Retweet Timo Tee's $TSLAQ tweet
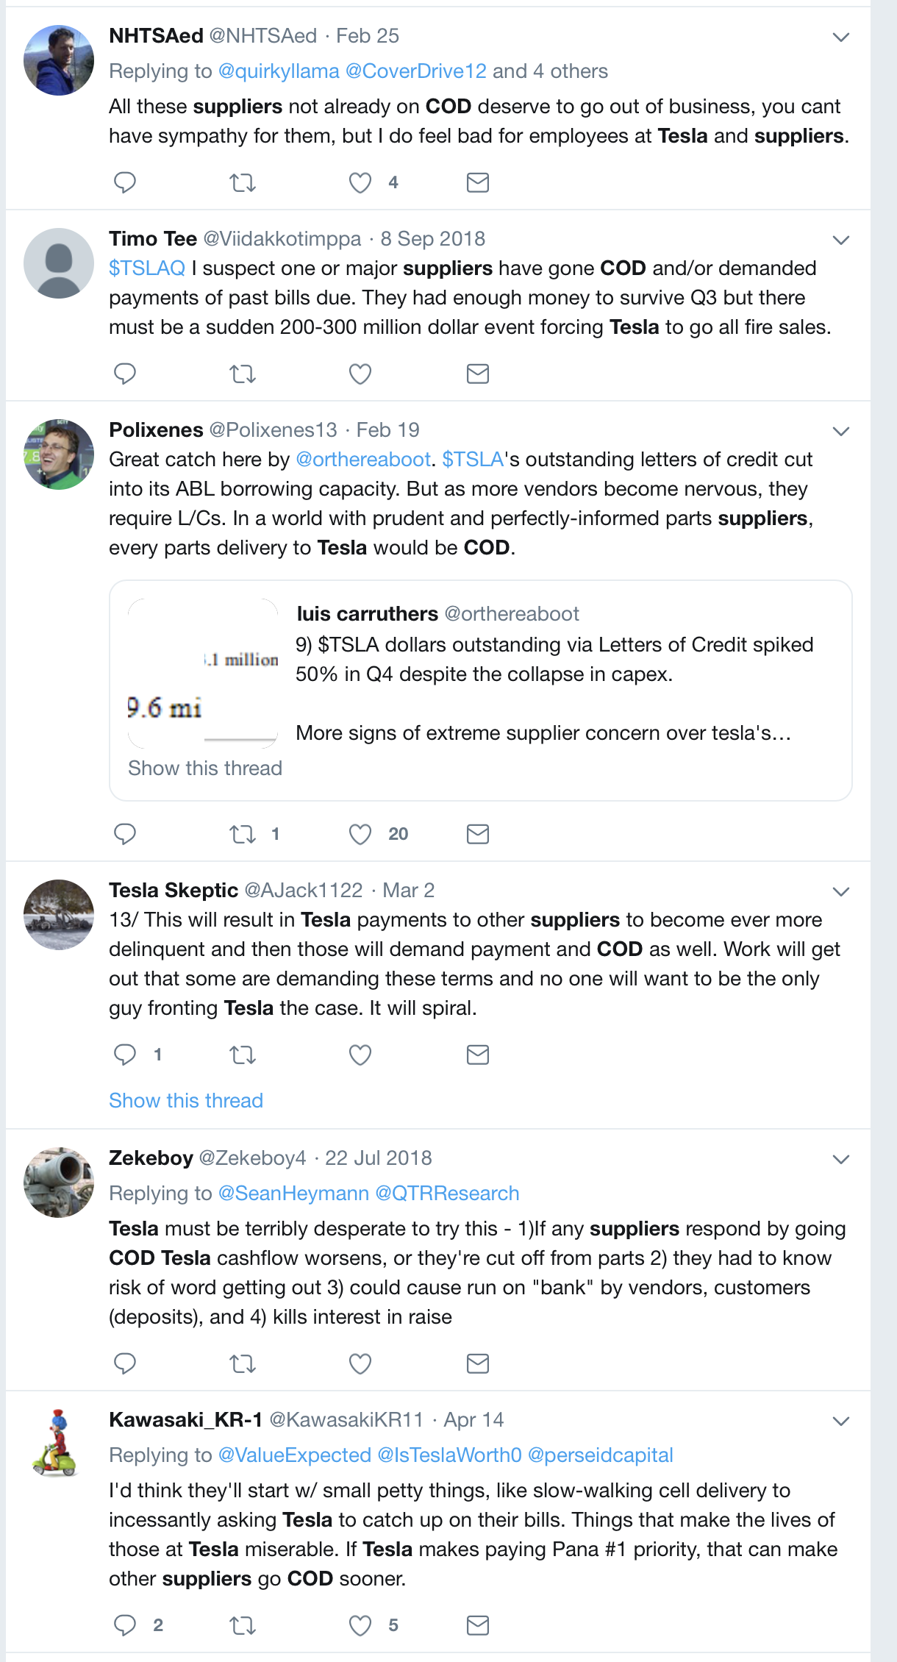The image size is (897, 1662). point(242,374)
